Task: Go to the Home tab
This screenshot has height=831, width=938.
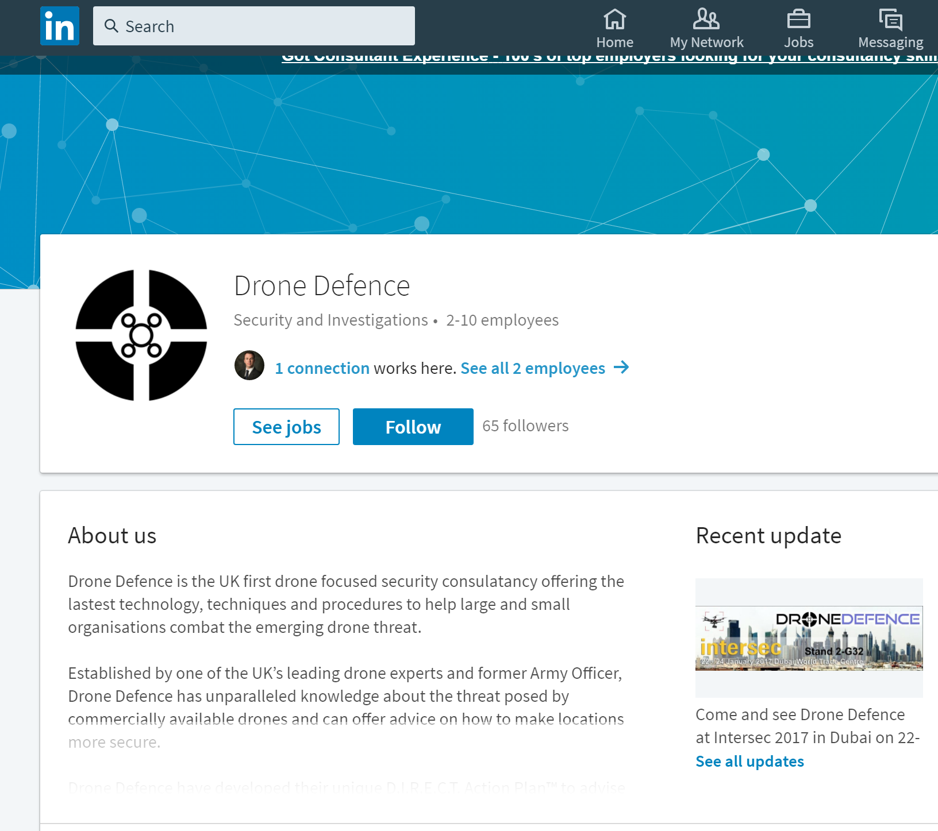Action: click(x=614, y=29)
